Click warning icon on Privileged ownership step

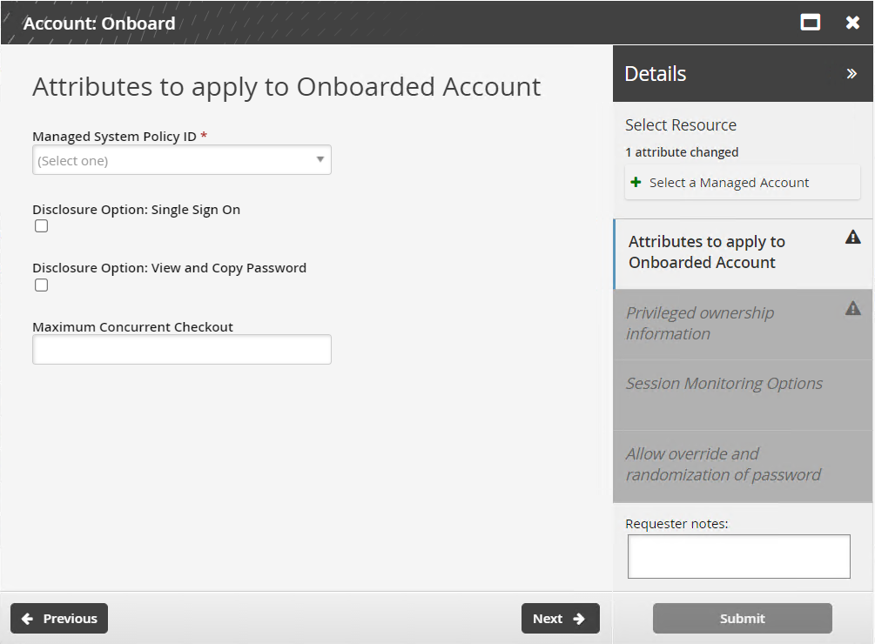coord(853,308)
